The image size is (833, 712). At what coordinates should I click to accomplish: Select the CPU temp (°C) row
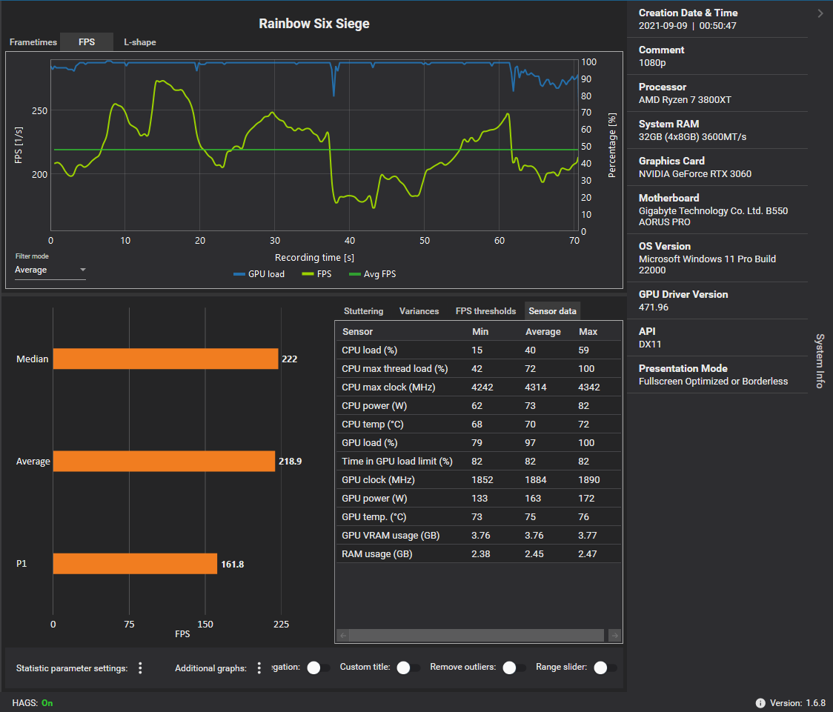pos(479,425)
